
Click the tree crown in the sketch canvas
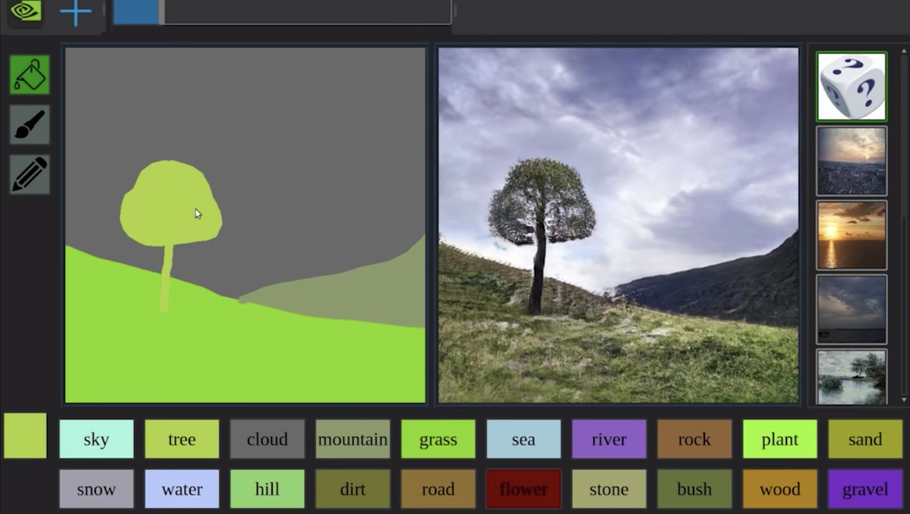[x=170, y=204]
